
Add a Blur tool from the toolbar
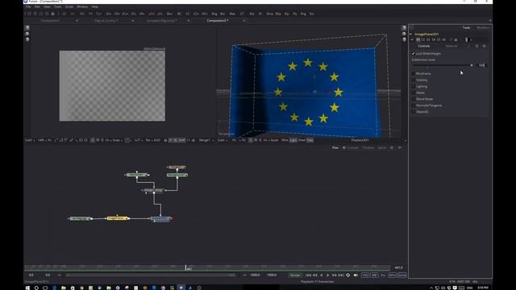pyautogui.click(x=169, y=14)
